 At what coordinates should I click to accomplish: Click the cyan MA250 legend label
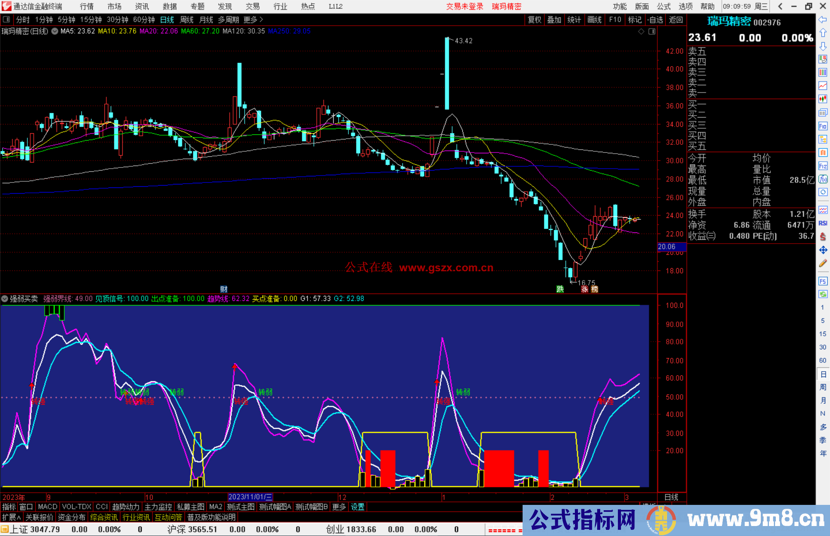coord(289,31)
